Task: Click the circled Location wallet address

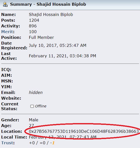Action: point(84,131)
